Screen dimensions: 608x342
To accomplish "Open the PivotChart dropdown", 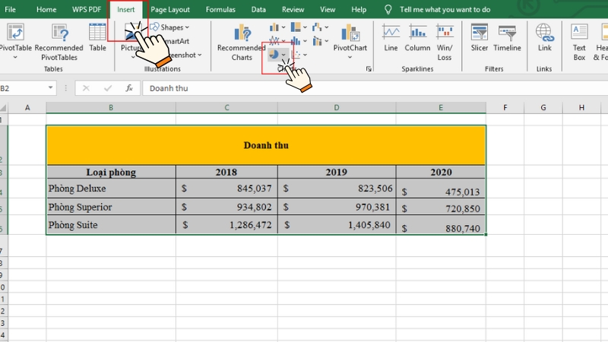I will pos(350,57).
